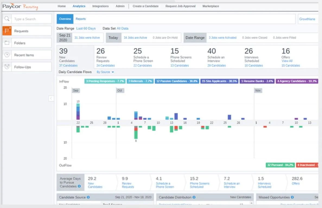Toggle the 32 Pursued green legend tag
Image resolution: width=322 pixels, height=208 pixels.
(280, 165)
